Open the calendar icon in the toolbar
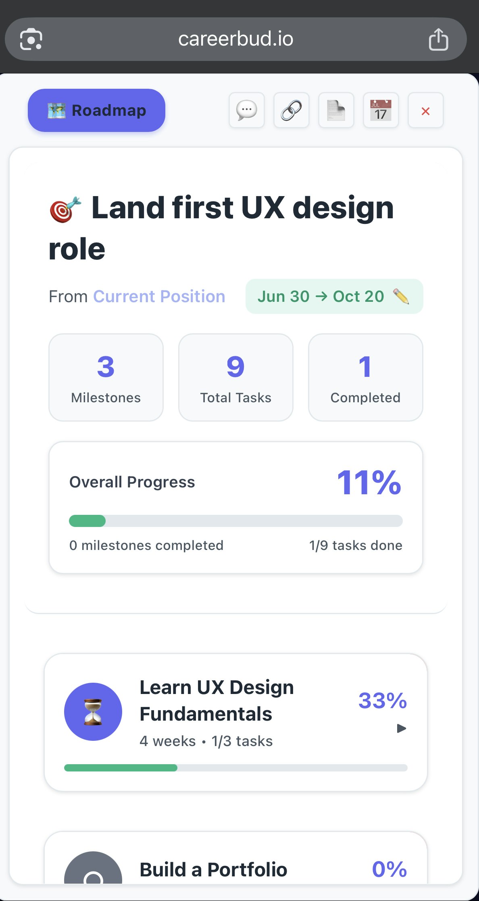 381,111
